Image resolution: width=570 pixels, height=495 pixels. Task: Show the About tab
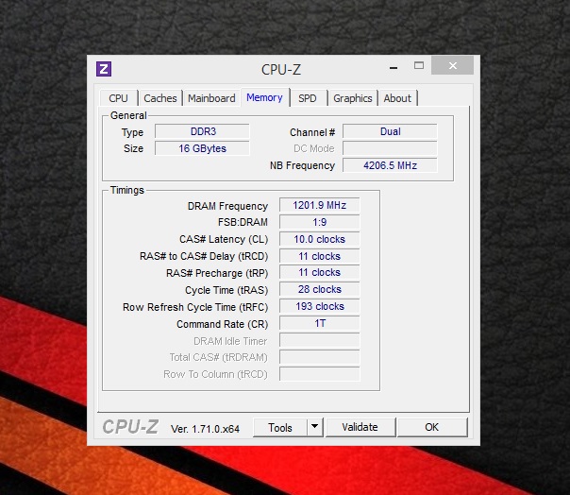(x=397, y=98)
